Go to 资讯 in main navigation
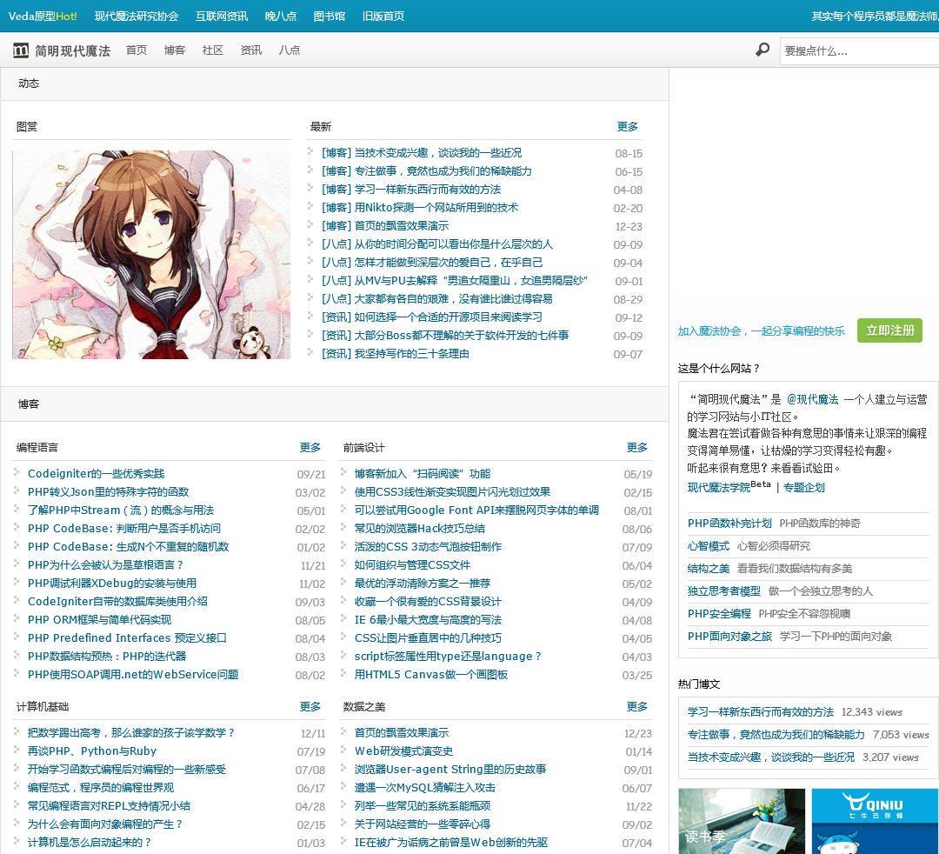Viewport: 939px width, 854px height. (251, 50)
